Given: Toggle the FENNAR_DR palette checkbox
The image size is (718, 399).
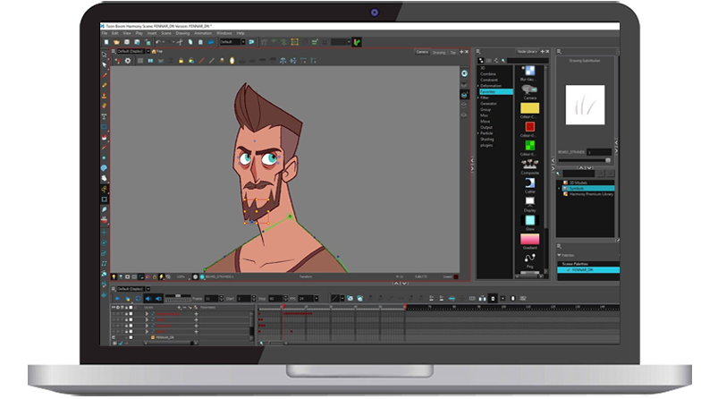Looking at the screenshot, I should [569, 270].
